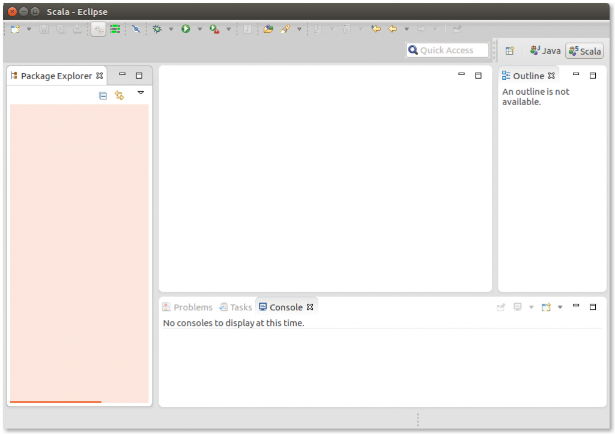This screenshot has height=434, width=615.
Task: Click the Search flashlight icon
Action: [285, 29]
